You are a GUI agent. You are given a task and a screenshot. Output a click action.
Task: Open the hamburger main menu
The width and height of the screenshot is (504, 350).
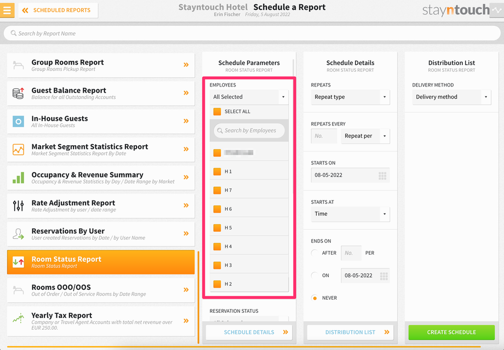[7, 10]
